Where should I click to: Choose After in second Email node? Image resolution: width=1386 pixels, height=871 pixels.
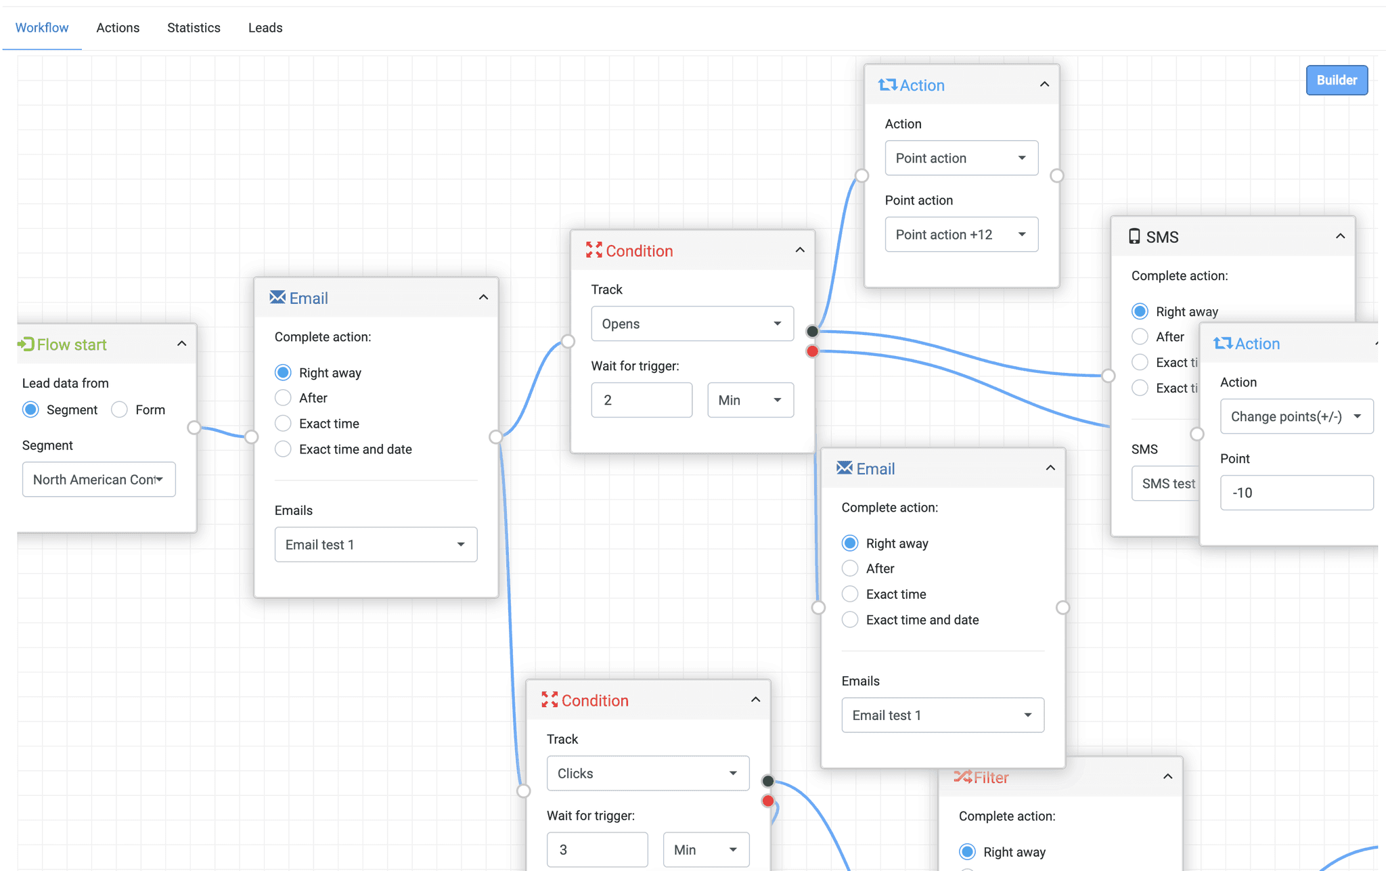point(850,568)
